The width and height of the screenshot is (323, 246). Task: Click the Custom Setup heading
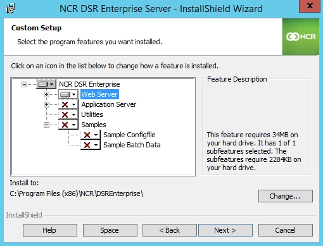coord(36,28)
